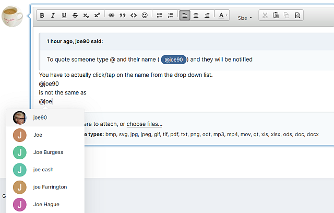Place cursor after @joe text
Viewport: 334px width, 213px height.
52,102
